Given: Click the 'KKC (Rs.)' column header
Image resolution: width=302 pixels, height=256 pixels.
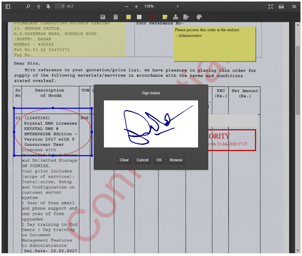Looking at the screenshot, I should tap(221, 94).
